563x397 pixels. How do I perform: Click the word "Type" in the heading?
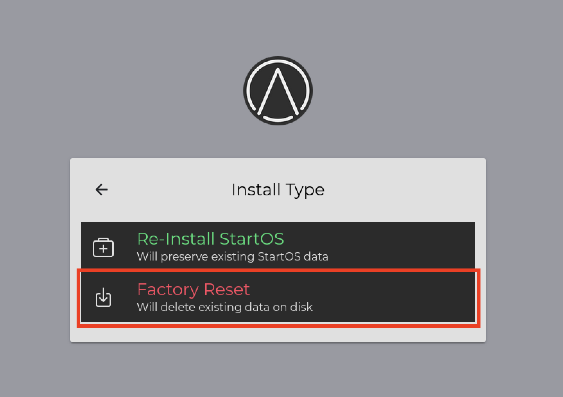coord(305,190)
